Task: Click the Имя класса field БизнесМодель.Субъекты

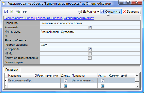Action: pos(90,32)
